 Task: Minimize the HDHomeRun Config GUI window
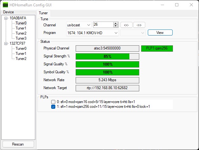pos(162,5)
